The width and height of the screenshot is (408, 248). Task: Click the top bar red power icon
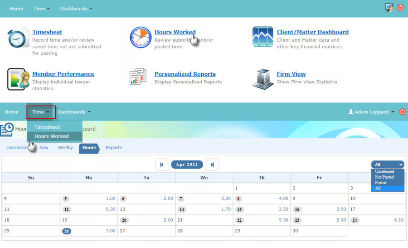400,8
